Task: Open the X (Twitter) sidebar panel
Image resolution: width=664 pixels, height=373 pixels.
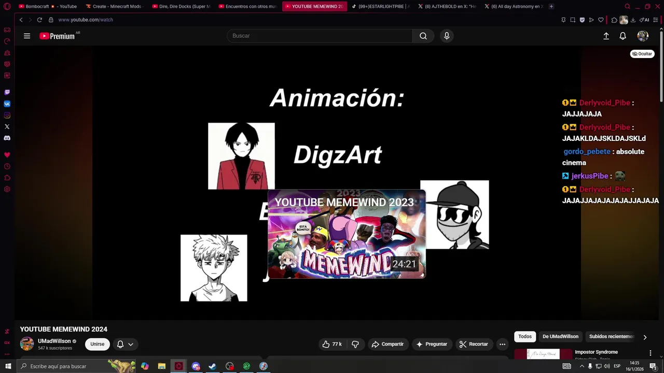Action: point(7,126)
